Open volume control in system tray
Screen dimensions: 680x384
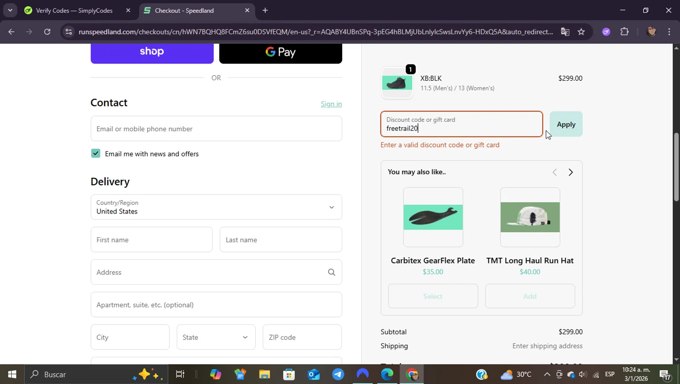tap(583, 374)
